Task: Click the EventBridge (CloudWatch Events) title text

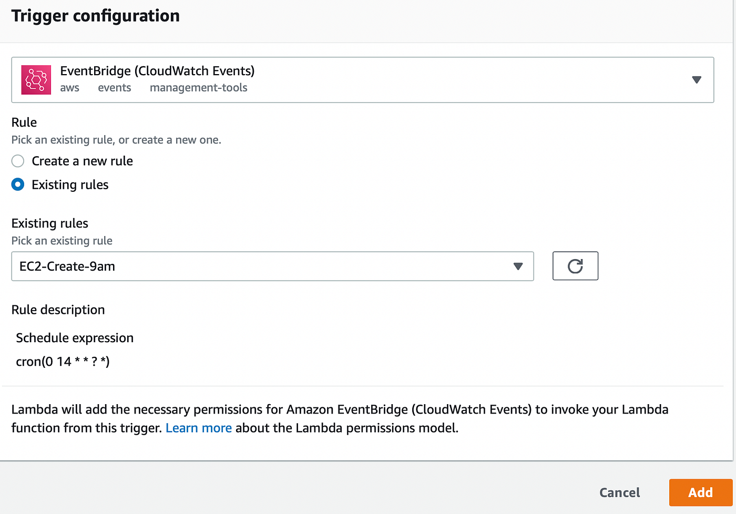Action: (157, 70)
